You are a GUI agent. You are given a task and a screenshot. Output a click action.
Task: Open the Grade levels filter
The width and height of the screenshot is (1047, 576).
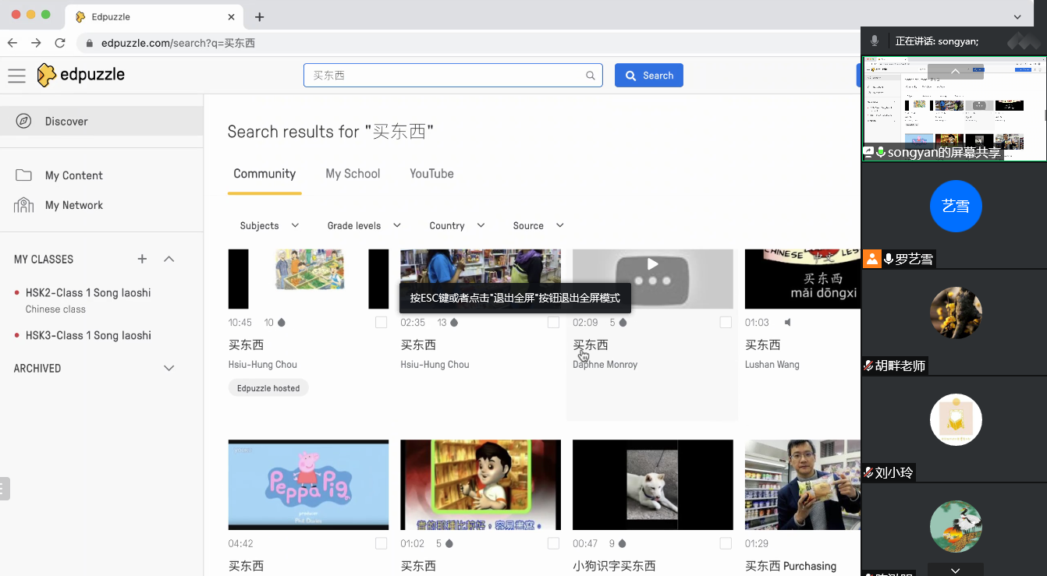364,225
